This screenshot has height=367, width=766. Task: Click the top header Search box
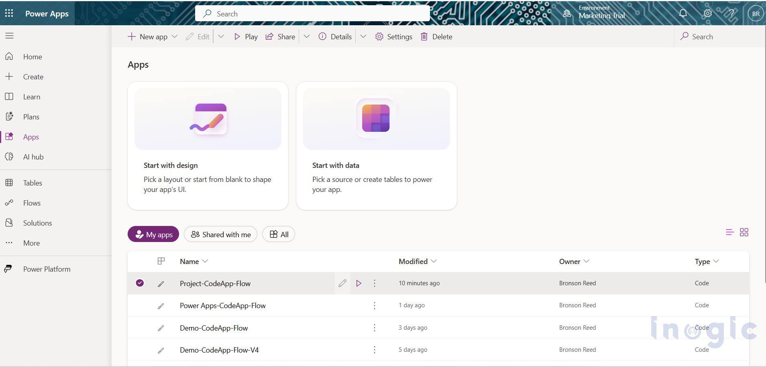[312, 14]
